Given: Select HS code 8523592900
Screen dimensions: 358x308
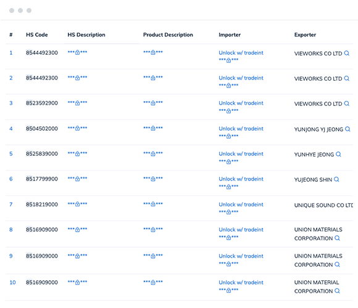Looking at the screenshot, I should [42, 103].
